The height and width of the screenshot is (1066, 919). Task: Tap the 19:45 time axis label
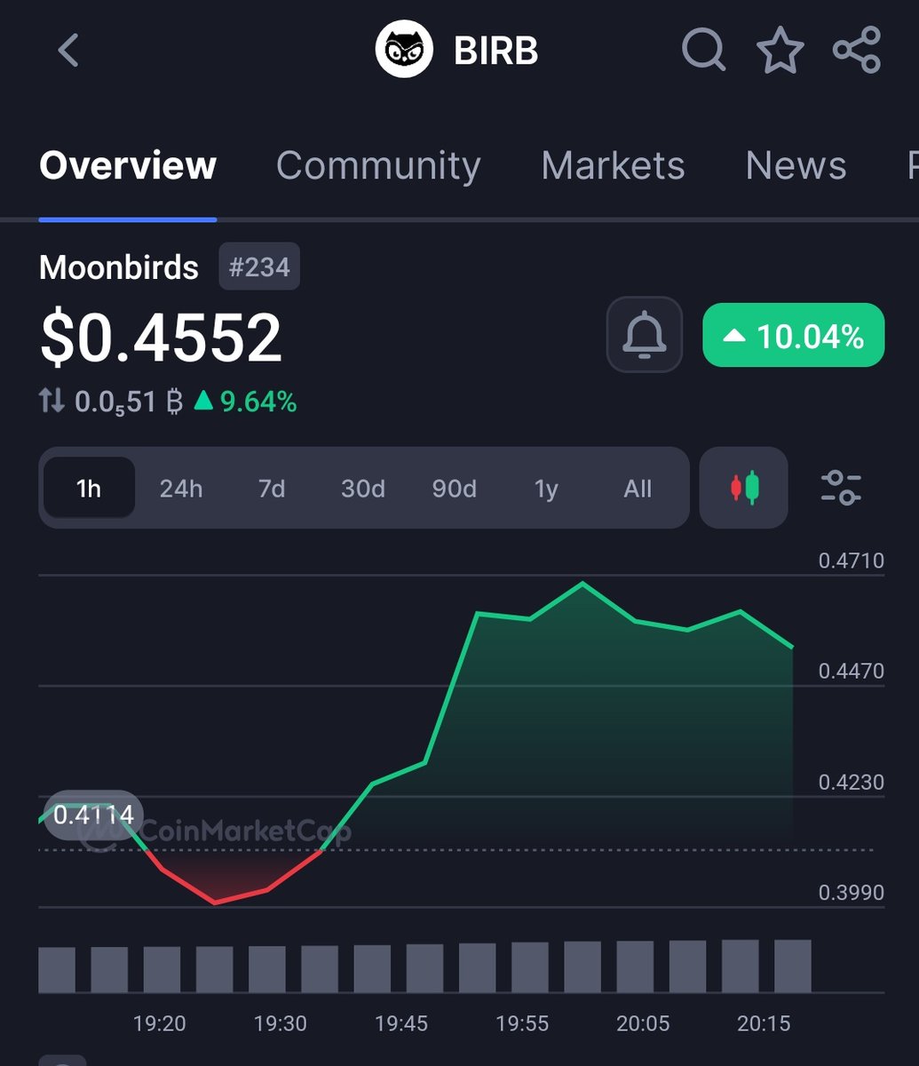tap(401, 1023)
